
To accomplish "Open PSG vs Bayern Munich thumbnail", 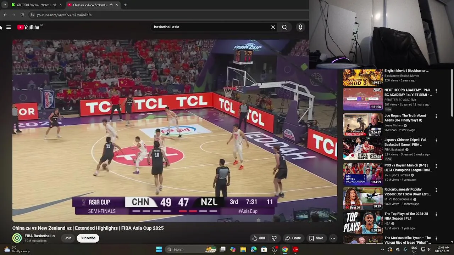I will coord(363,174).
